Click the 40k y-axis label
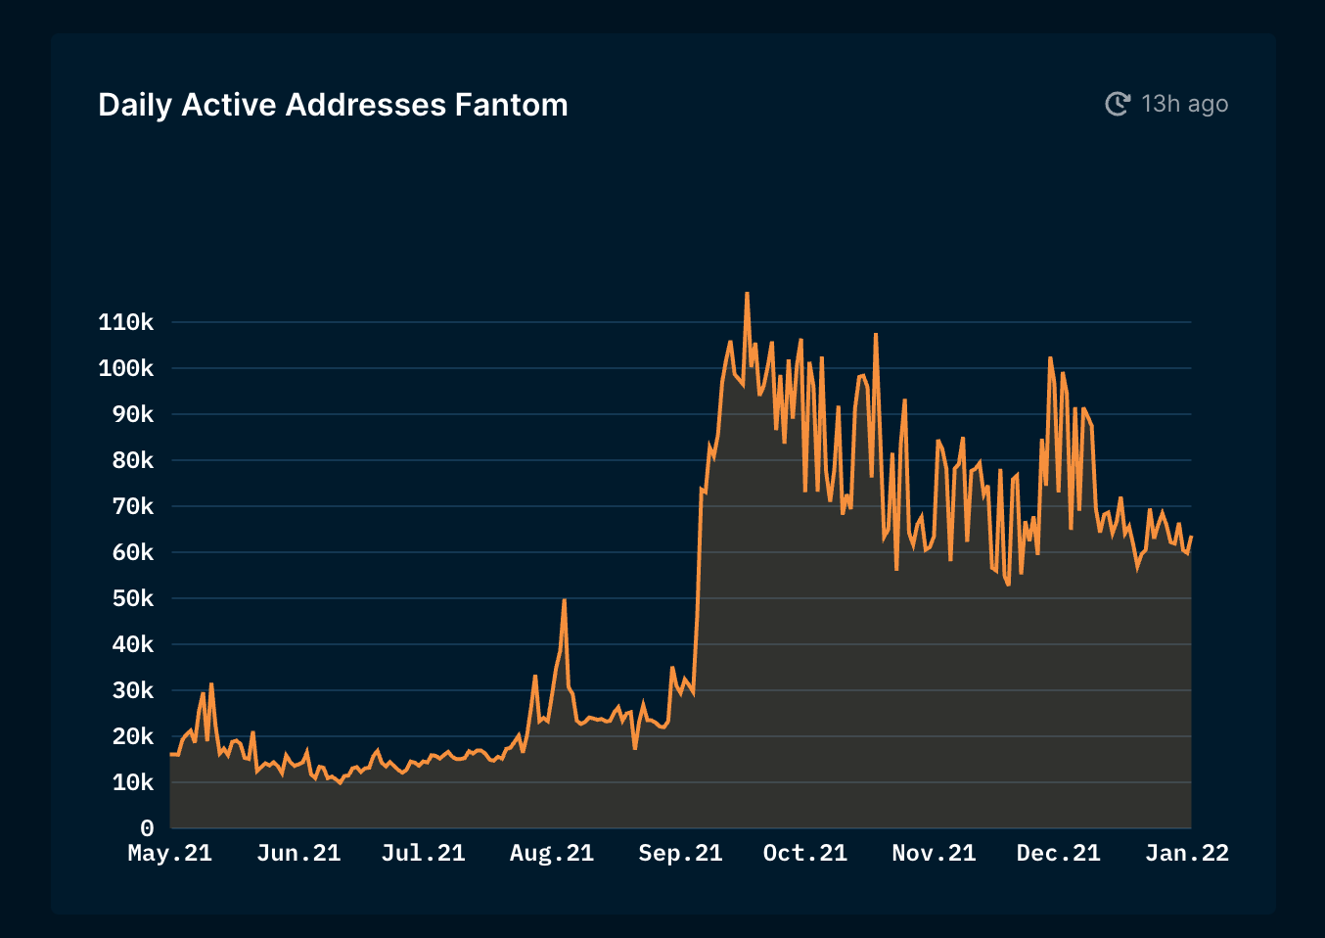 click(133, 644)
